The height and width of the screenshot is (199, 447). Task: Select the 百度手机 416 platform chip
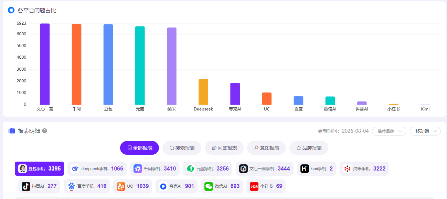[x=87, y=186]
